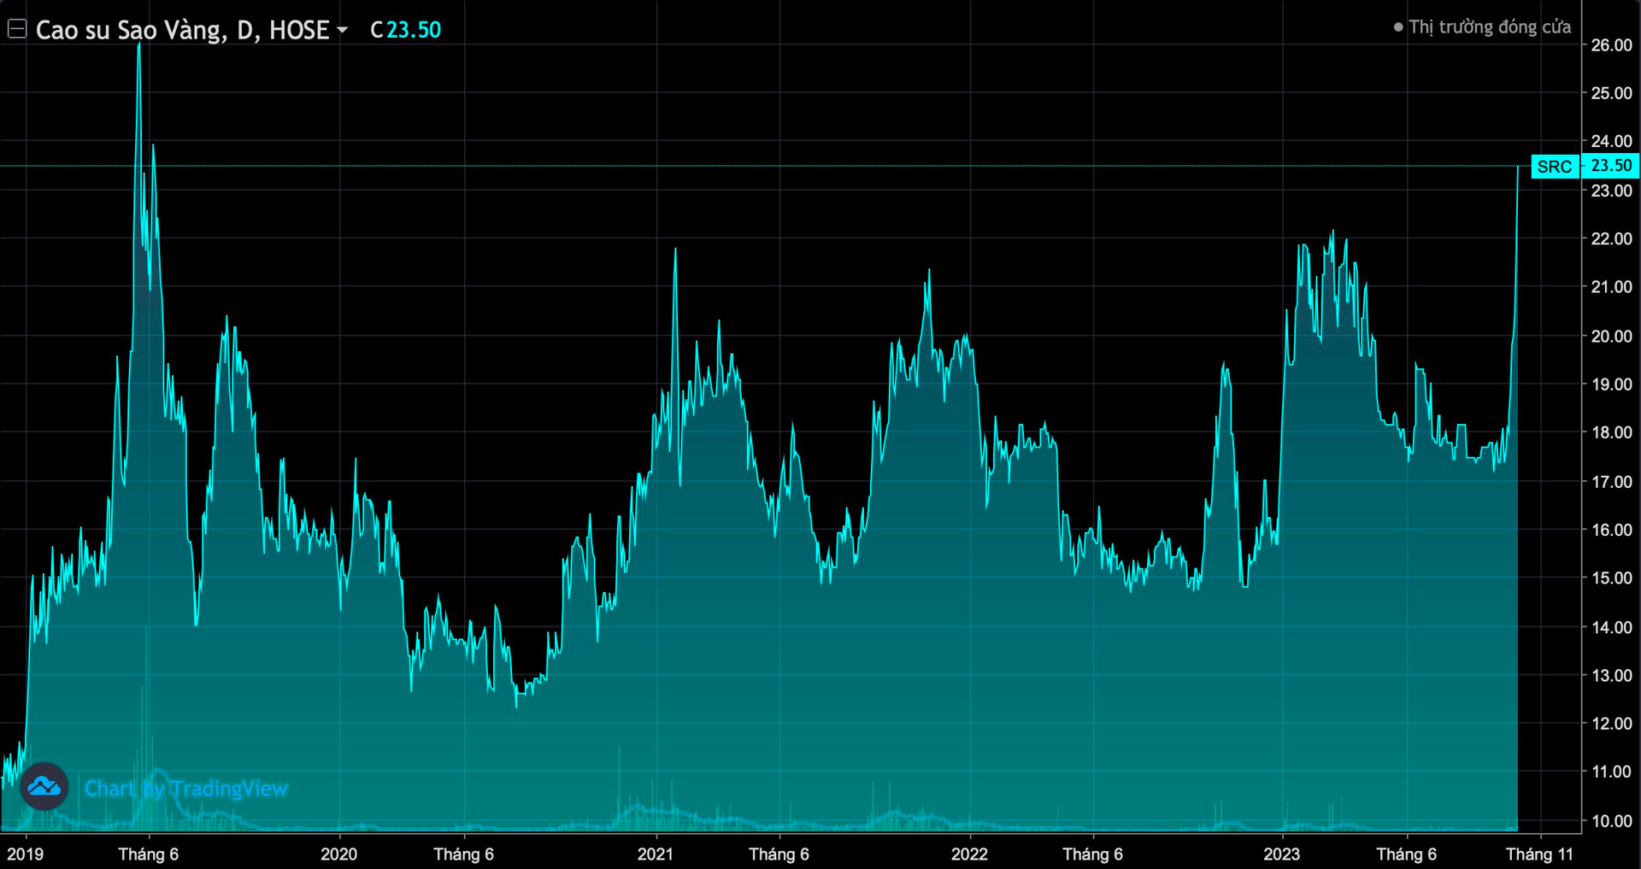This screenshot has width=1641, height=869.
Task: Select the 26.00 price scale label
Action: point(1611,45)
